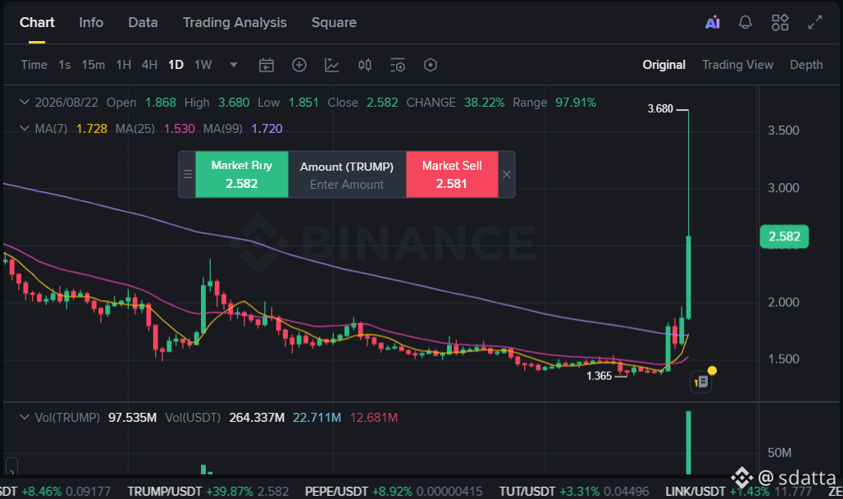843x499 pixels.
Task: Open the layout grid widgets icon
Action: (780, 23)
